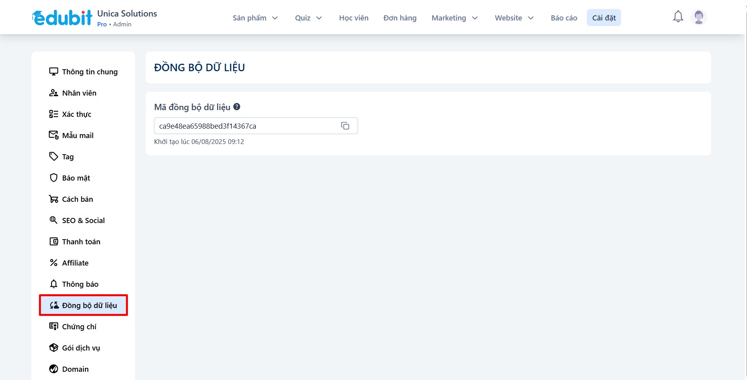
Task: Click the Domain globe icon
Action: coord(54,369)
